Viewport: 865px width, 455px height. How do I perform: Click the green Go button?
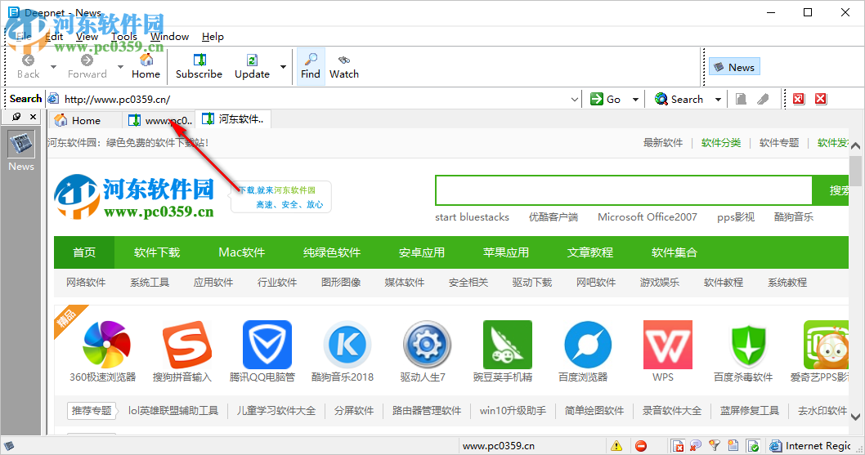[x=606, y=100]
